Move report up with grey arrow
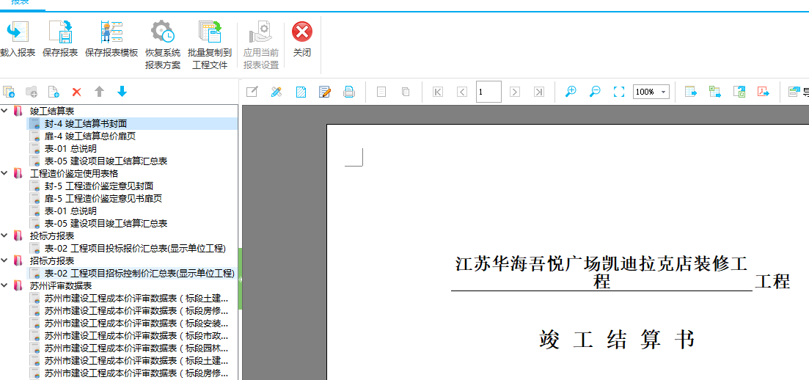The height and width of the screenshot is (380, 809). click(100, 92)
